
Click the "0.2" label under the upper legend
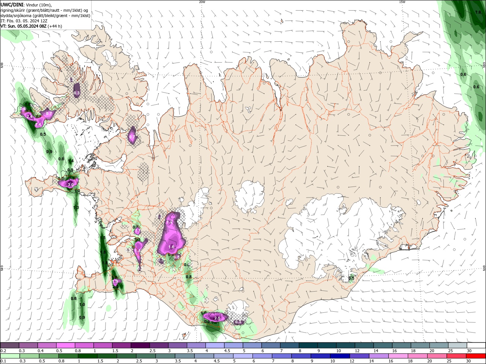click(x=3, y=351)
